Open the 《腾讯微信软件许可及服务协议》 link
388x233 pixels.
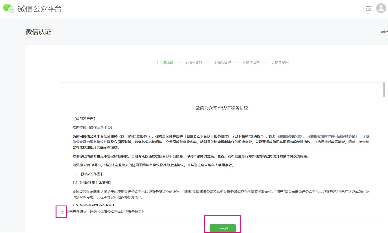(x=332, y=137)
